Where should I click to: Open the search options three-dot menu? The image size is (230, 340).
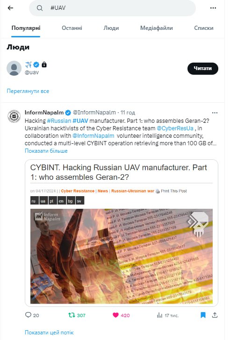[x=213, y=8]
